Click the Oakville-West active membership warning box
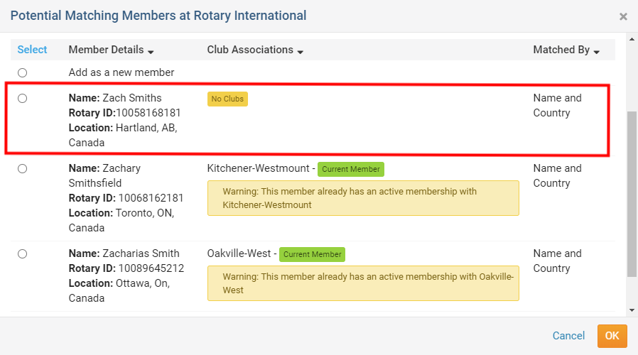Image resolution: width=638 pixels, height=355 pixels. 363,283
